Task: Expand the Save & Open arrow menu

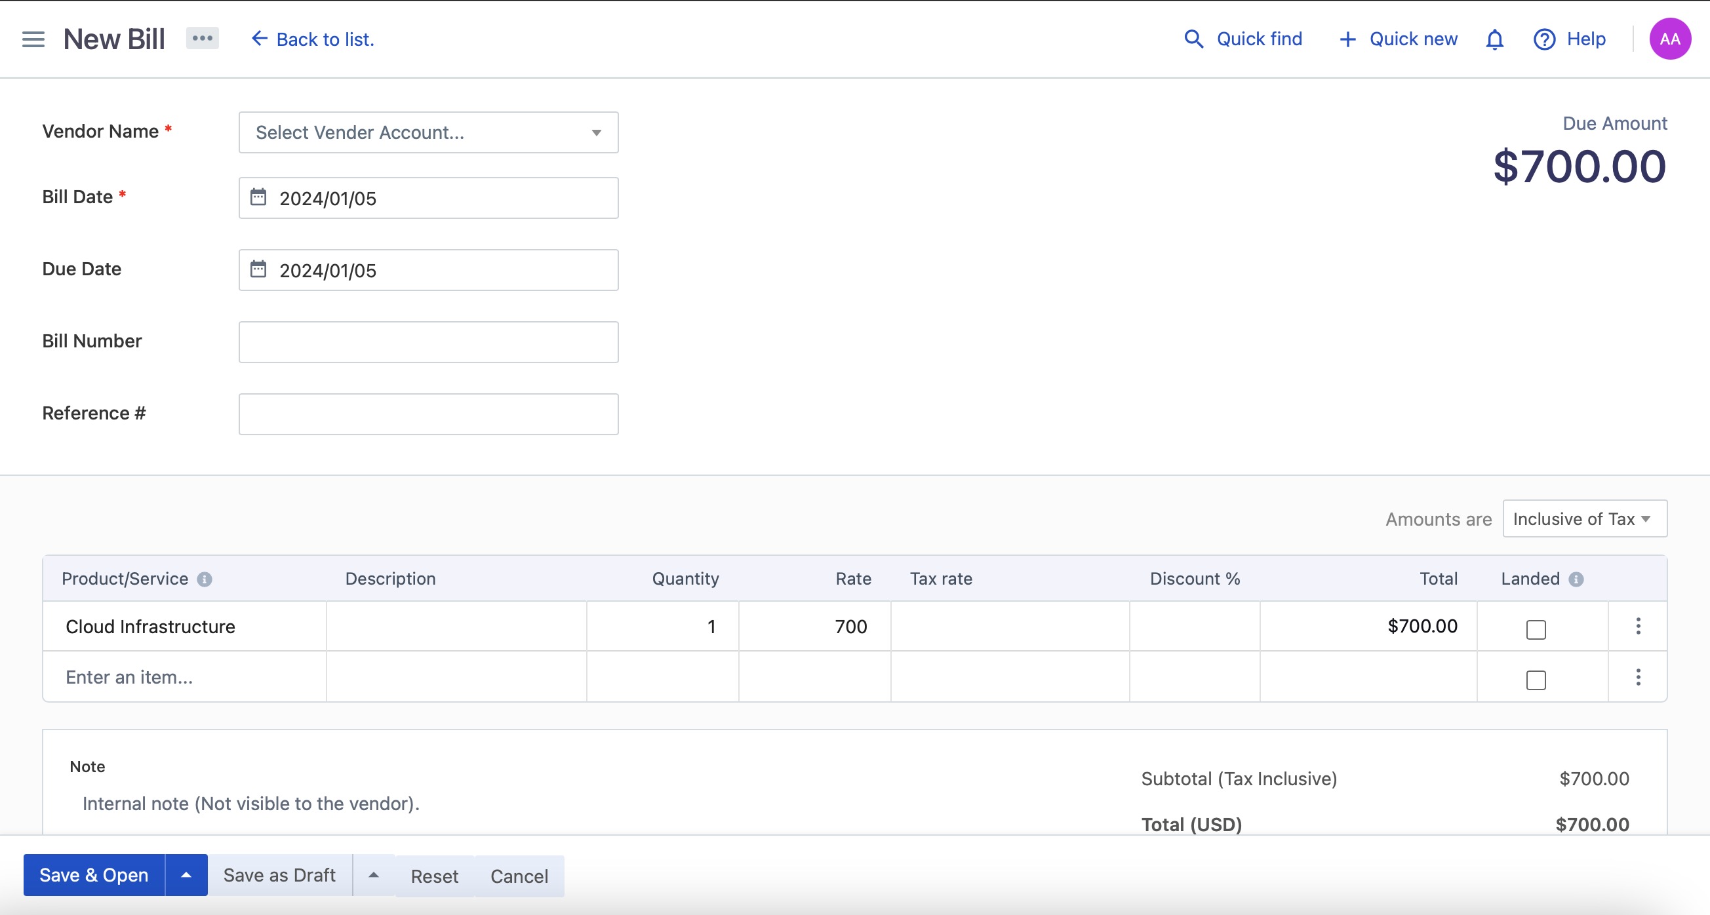Action: [186, 875]
